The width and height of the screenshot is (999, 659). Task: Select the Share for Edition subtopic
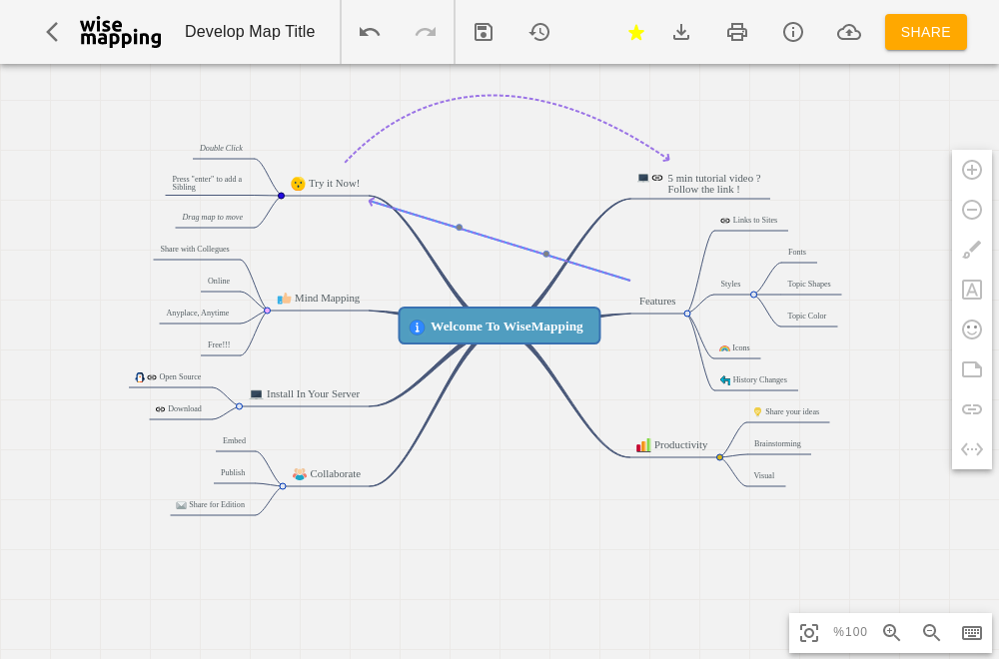pyautogui.click(x=211, y=505)
